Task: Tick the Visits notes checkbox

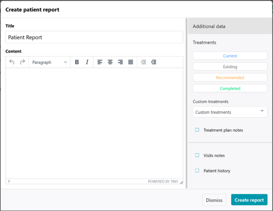Action: [x=197, y=155]
